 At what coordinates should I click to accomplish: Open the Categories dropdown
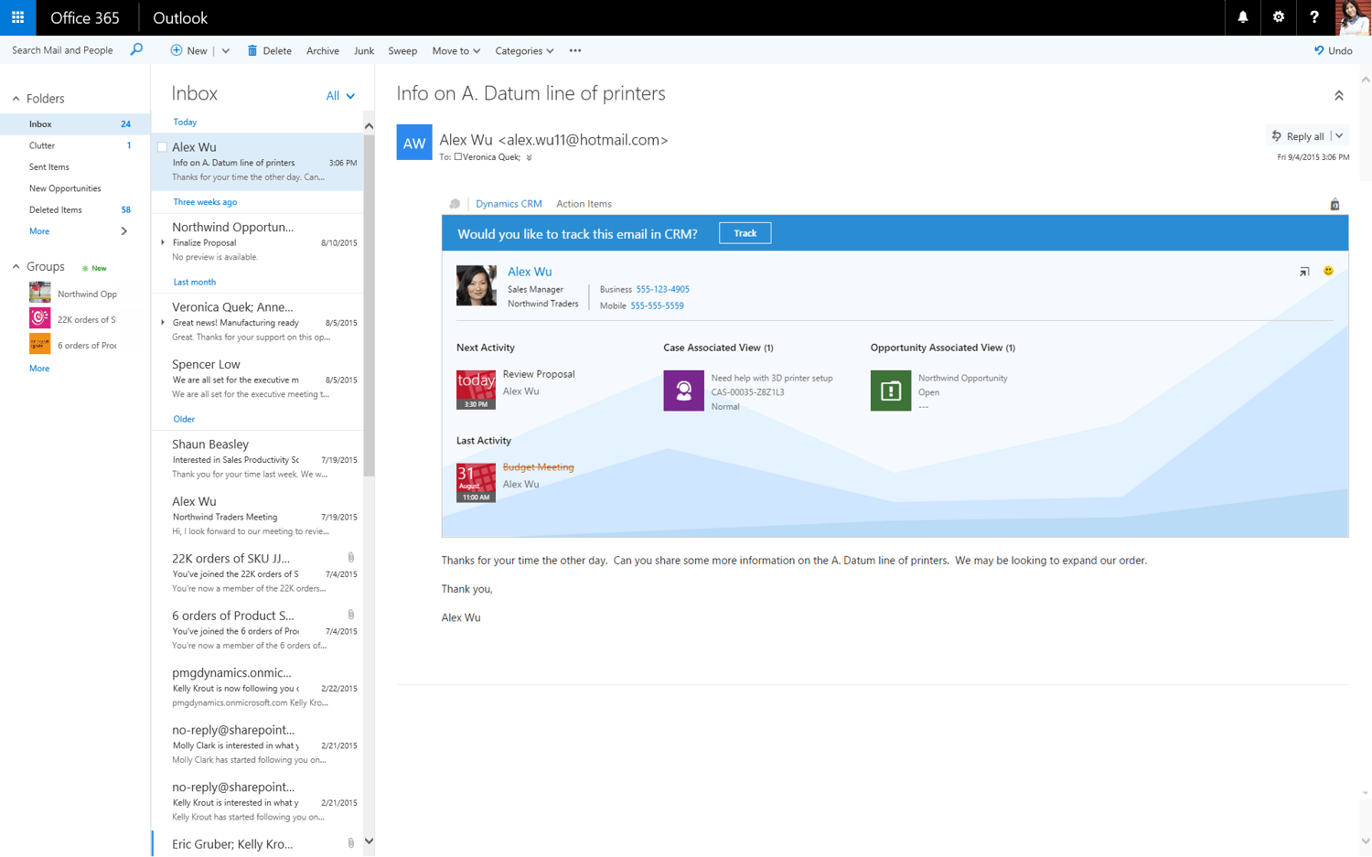[524, 51]
